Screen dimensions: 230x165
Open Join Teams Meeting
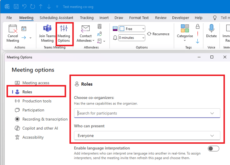pos(47,34)
